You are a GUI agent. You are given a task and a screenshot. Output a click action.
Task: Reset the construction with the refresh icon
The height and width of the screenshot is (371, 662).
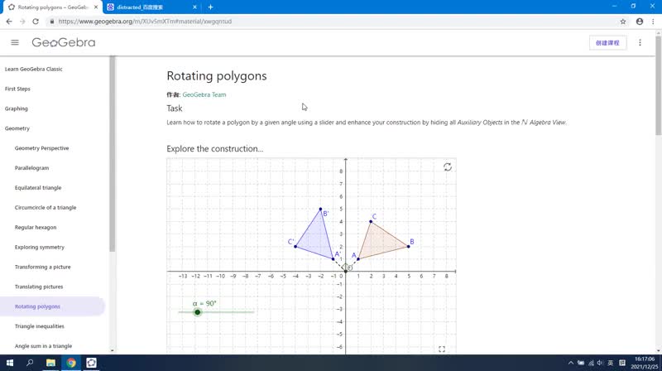448,167
